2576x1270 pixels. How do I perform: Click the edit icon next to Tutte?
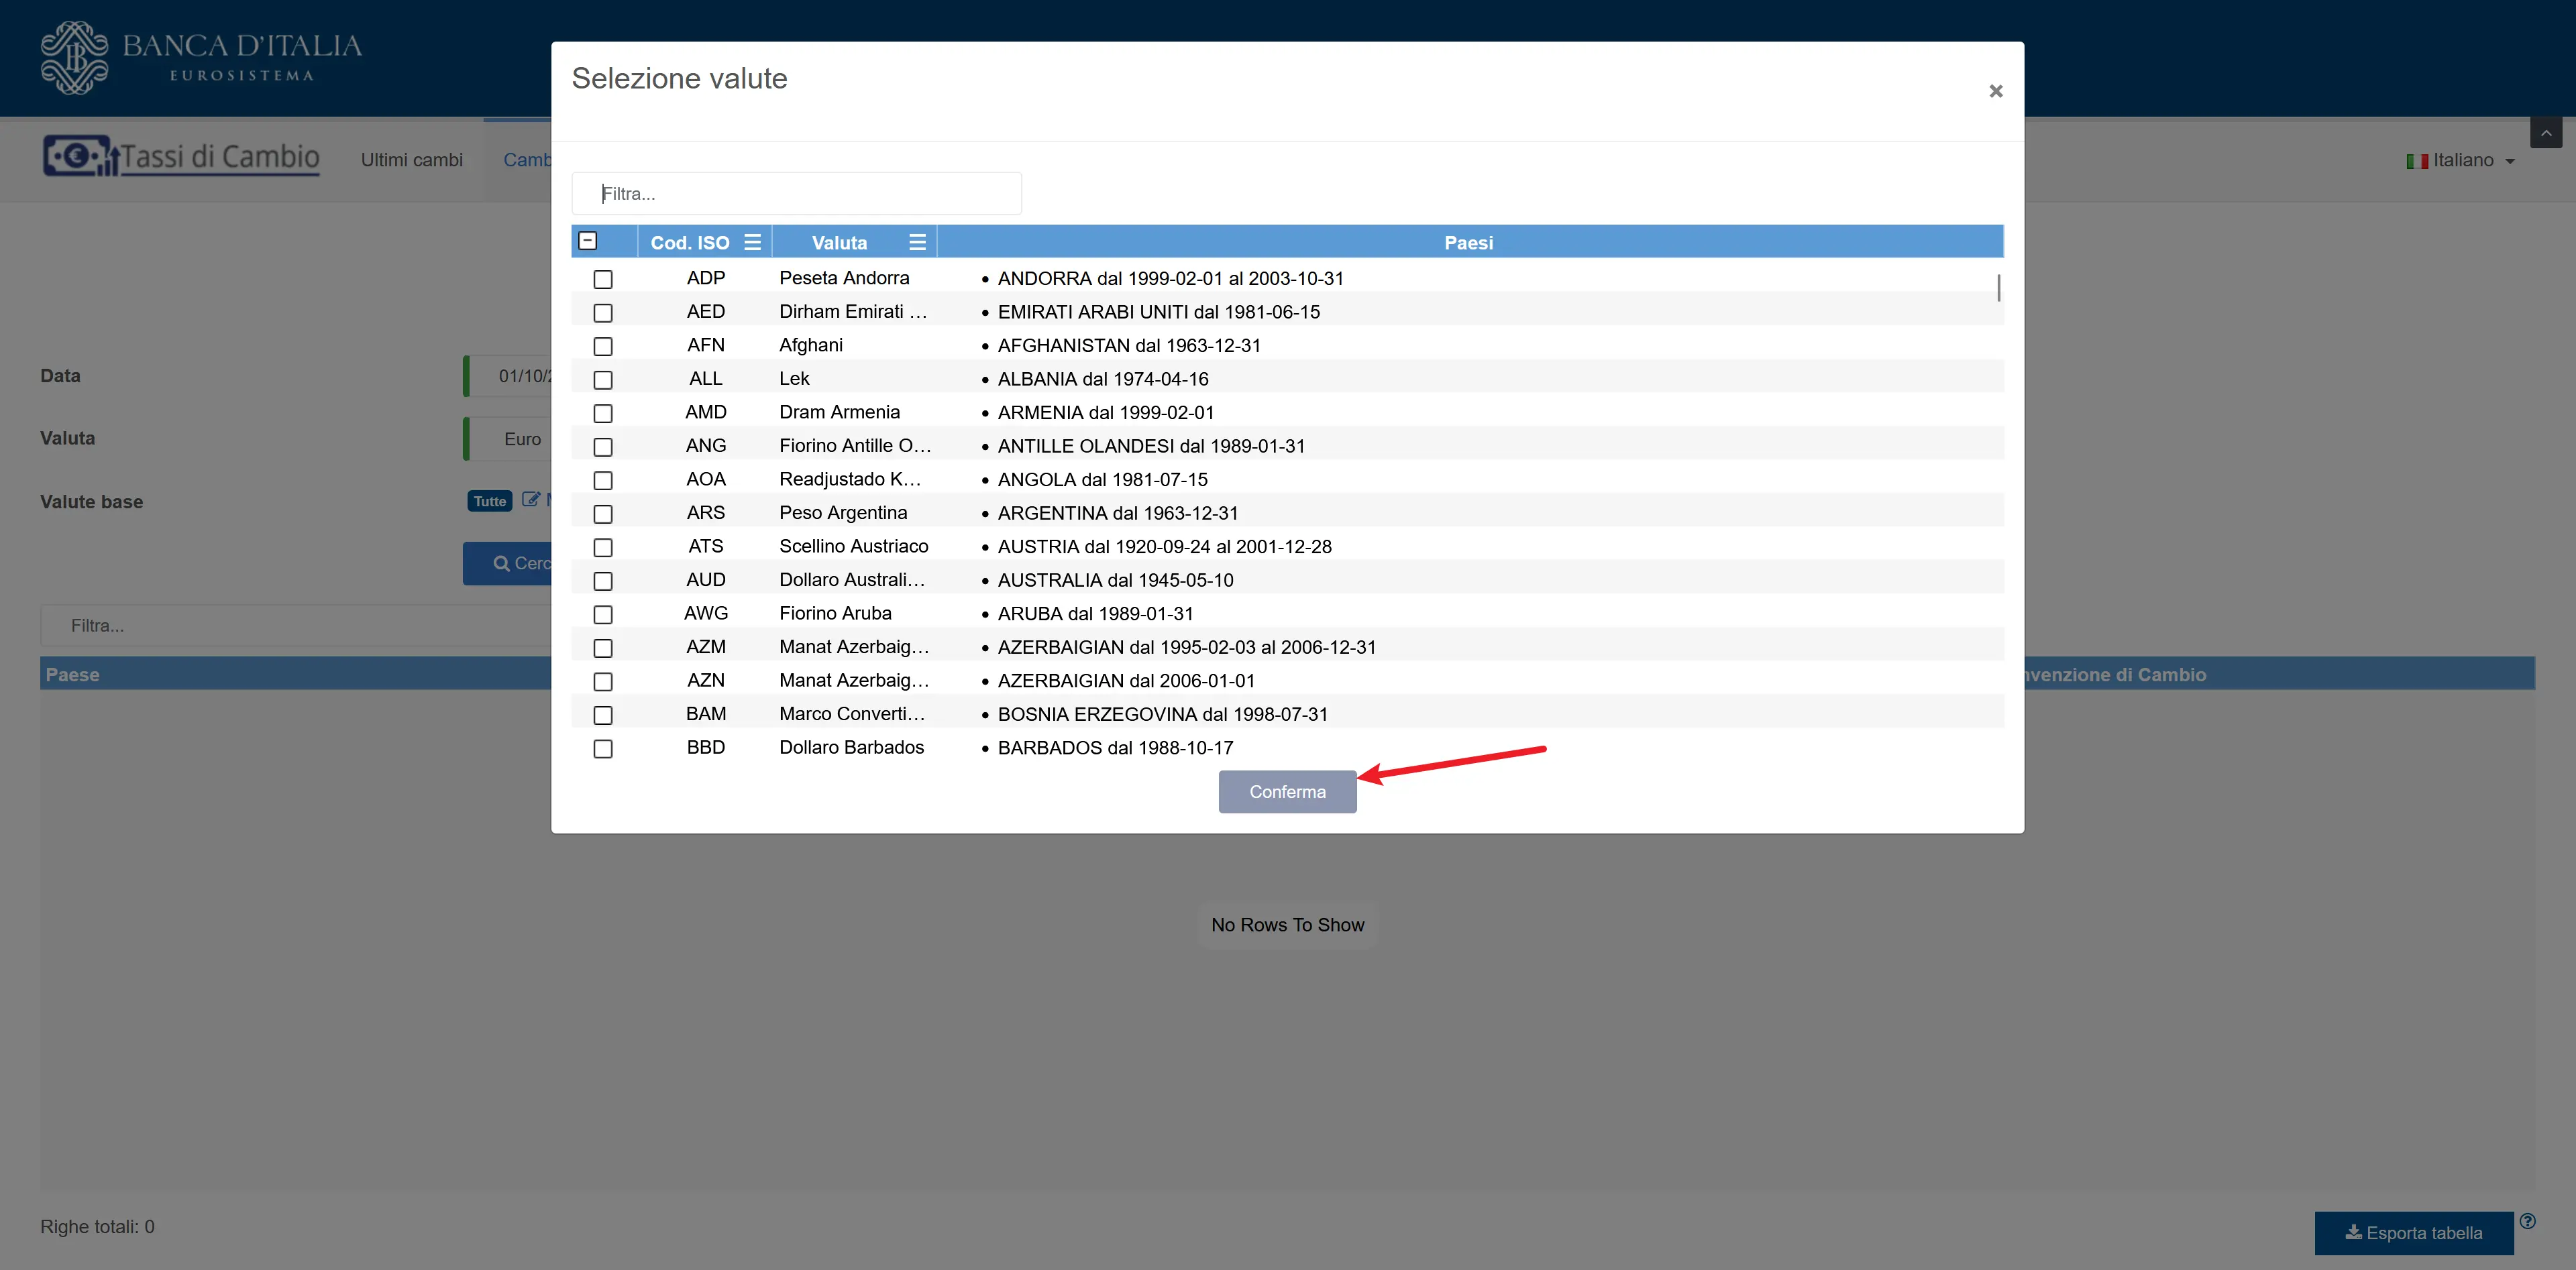[x=530, y=500]
